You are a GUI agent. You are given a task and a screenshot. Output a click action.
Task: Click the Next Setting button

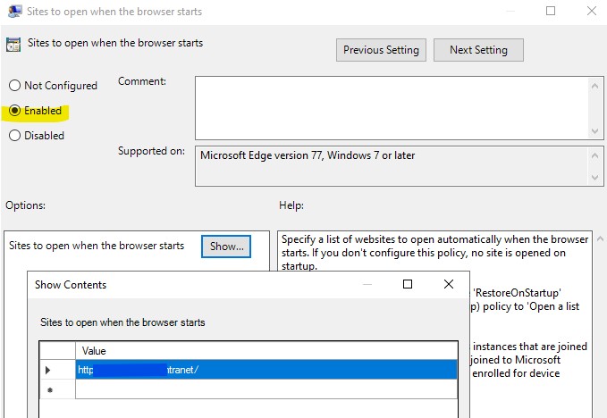pos(478,50)
